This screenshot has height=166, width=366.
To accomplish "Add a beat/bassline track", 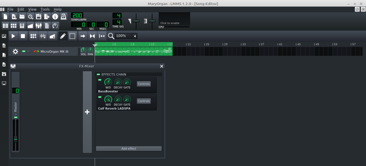I will click(x=33, y=36).
